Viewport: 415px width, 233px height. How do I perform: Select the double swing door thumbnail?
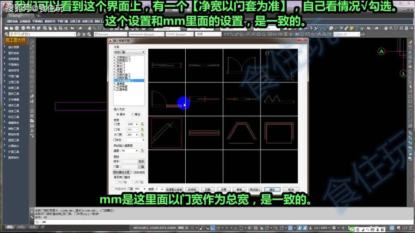pos(242,66)
